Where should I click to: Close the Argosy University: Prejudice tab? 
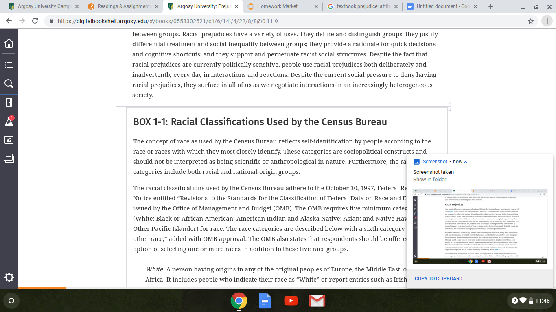tap(236, 6)
